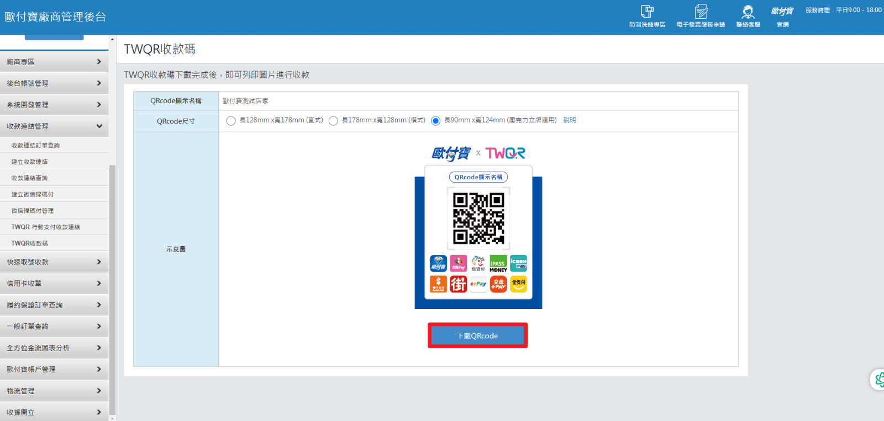Image resolution: width=884 pixels, height=421 pixels.
Task: Click the 悠遊付 icon in preview
Action: click(x=478, y=264)
